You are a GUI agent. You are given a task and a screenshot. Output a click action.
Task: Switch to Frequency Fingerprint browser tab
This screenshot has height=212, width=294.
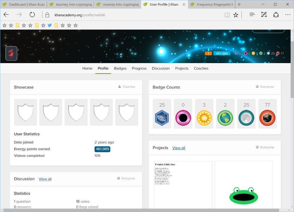[x=212, y=4]
